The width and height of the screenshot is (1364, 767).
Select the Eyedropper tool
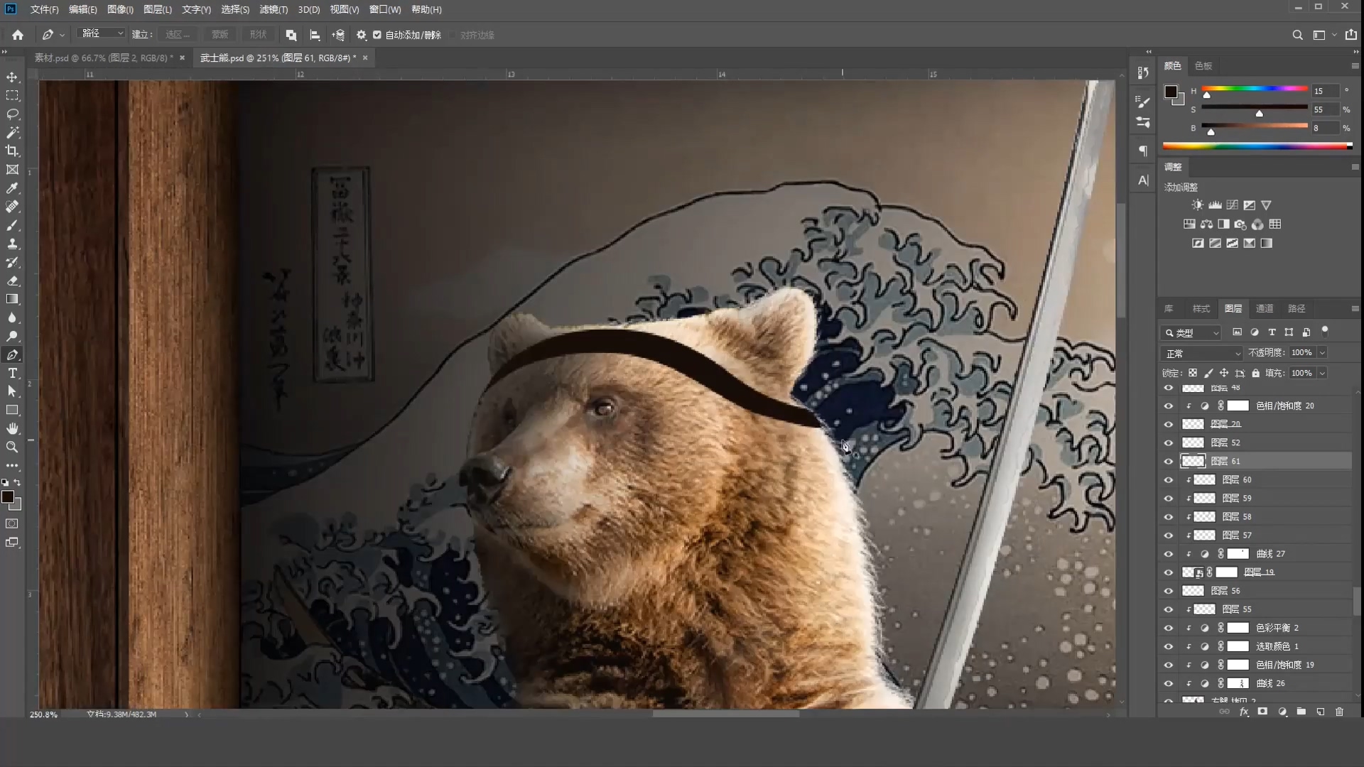click(x=12, y=188)
